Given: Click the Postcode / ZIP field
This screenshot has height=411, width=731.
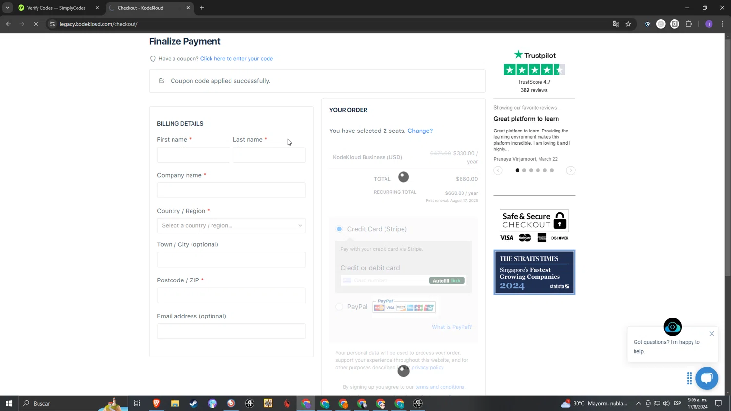Looking at the screenshot, I should tap(231, 296).
